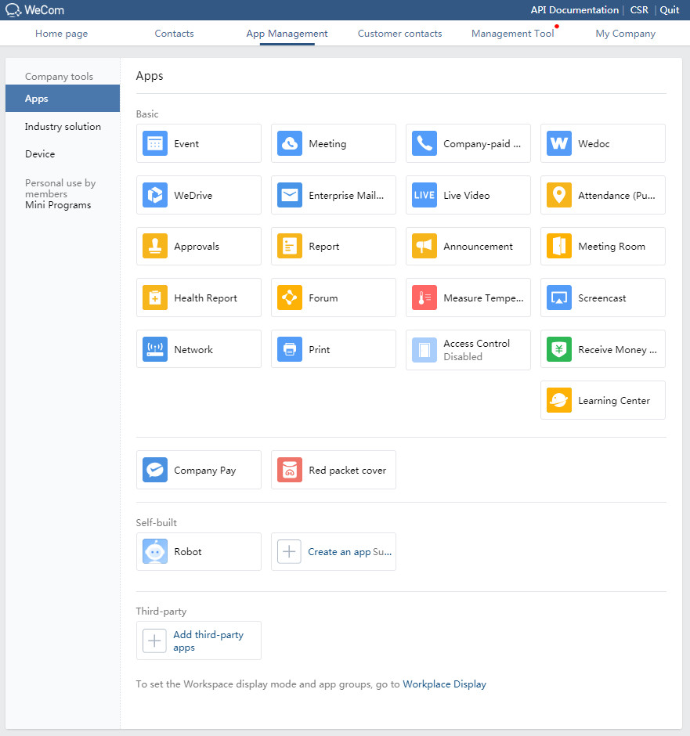Follow the Workplace Display link
This screenshot has height=736, width=690.
pos(445,684)
